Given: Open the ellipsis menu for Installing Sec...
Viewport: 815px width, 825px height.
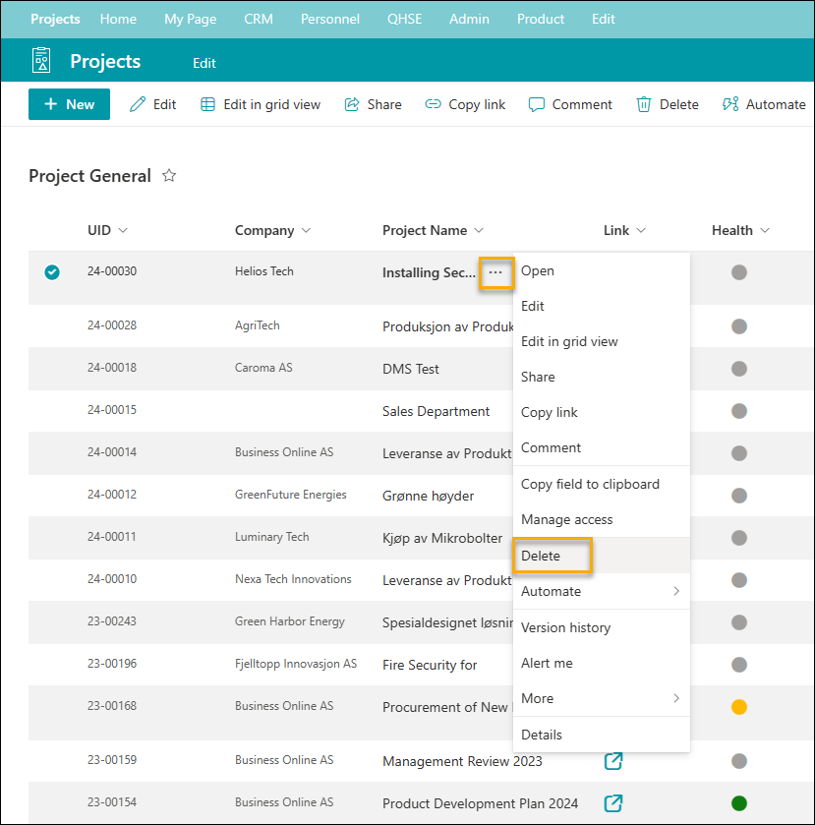Looking at the screenshot, I should tap(495, 272).
